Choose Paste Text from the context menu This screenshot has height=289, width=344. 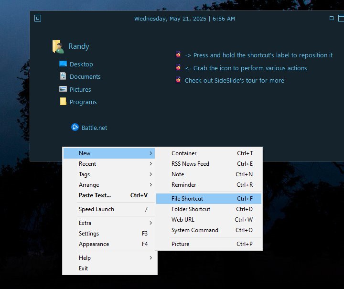(x=109, y=195)
